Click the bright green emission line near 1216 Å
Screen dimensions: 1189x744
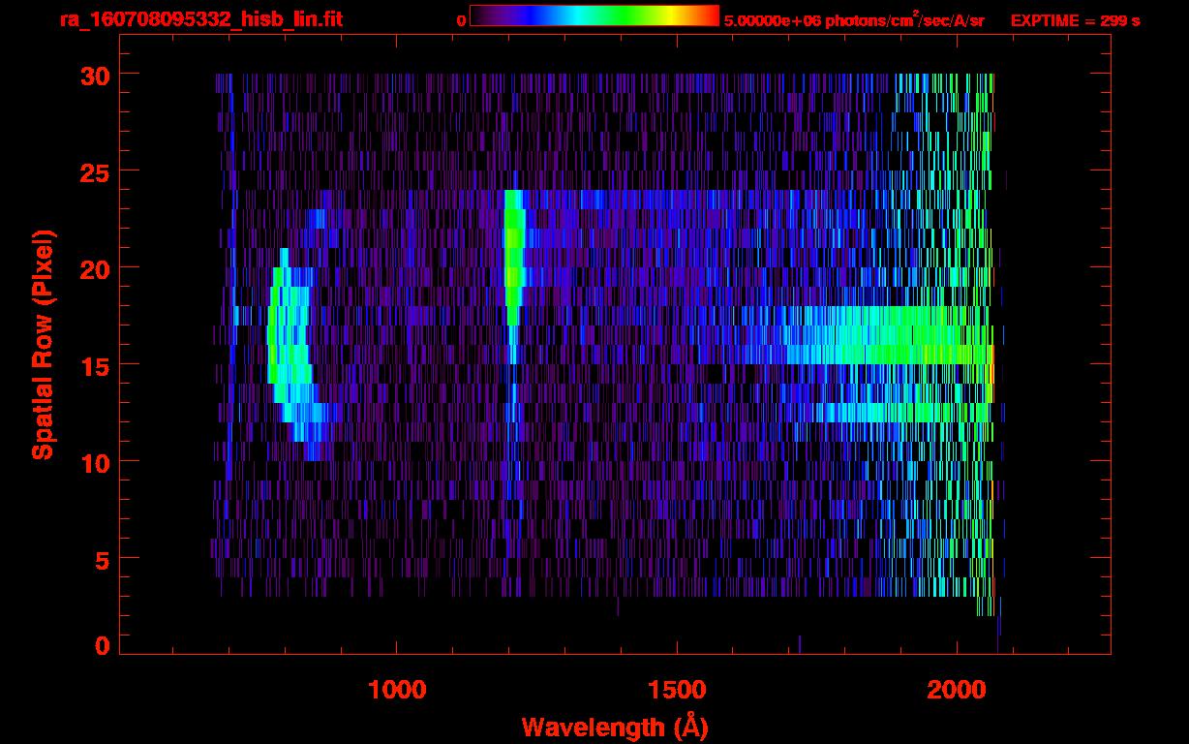pyautogui.click(x=513, y=257)
